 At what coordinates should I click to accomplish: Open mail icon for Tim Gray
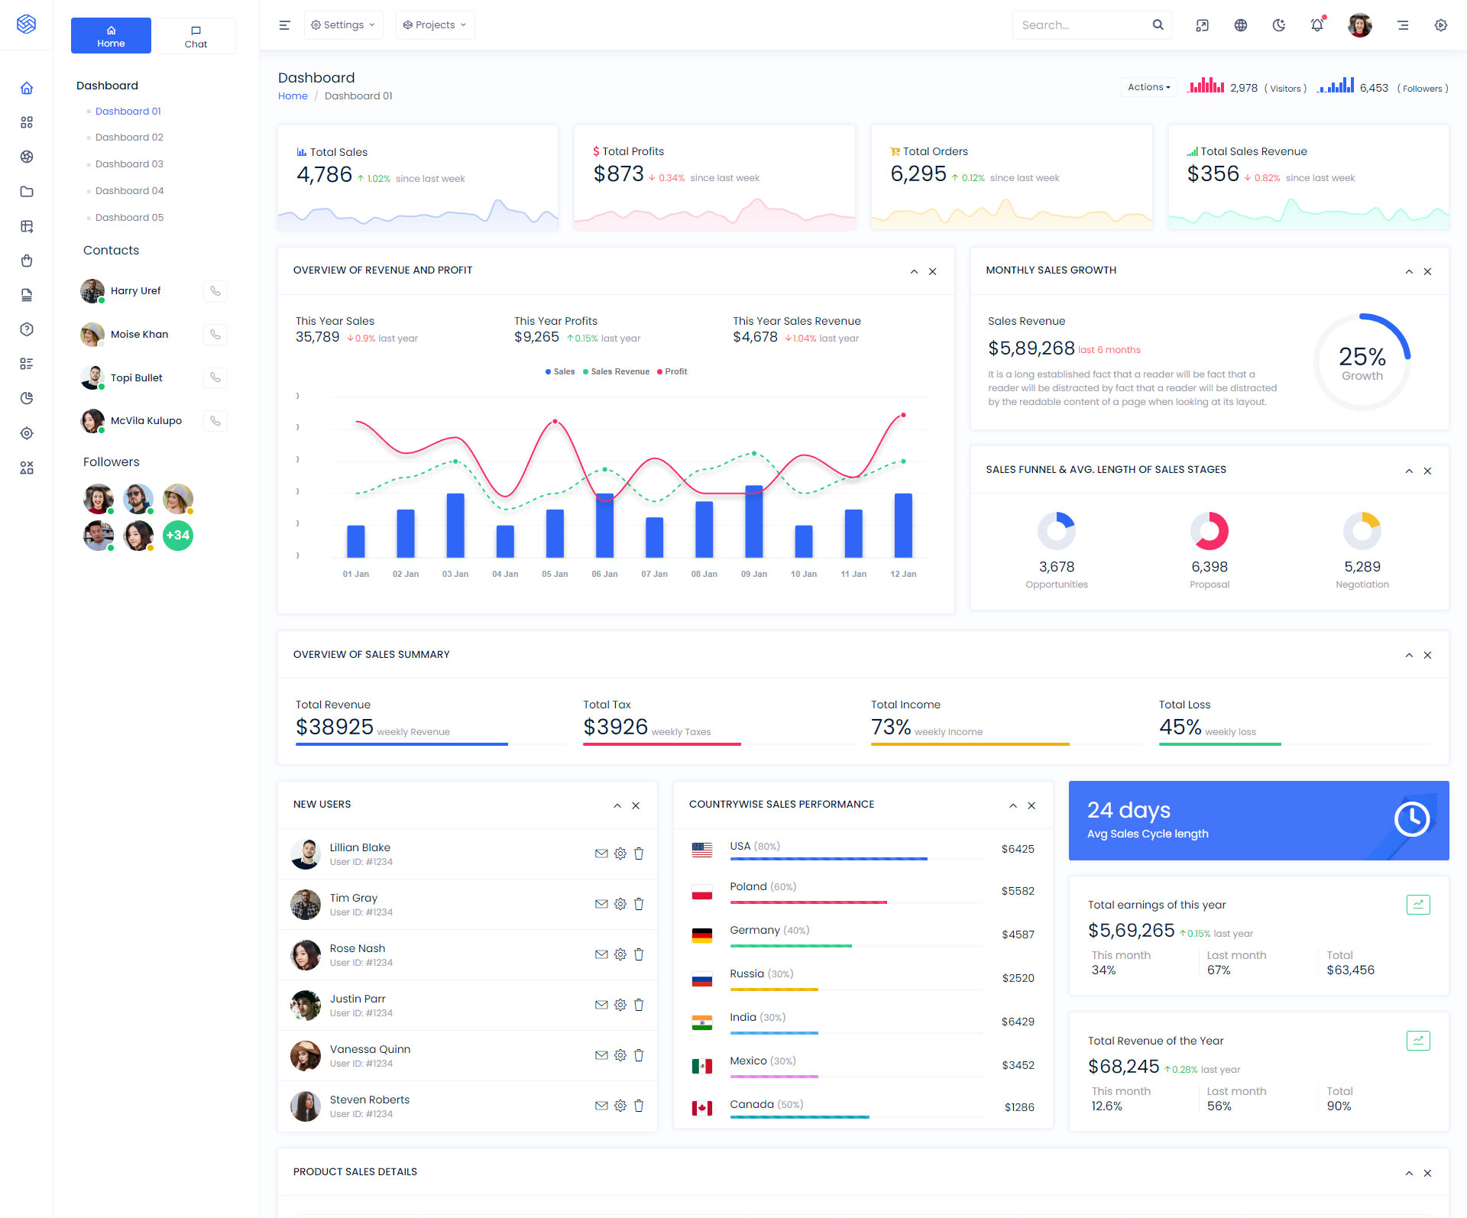point(601,904)
